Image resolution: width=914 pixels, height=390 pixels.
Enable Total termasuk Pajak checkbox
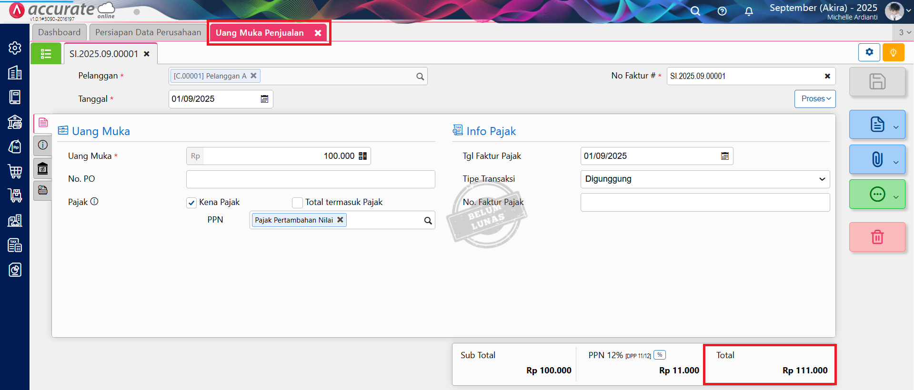298,203
